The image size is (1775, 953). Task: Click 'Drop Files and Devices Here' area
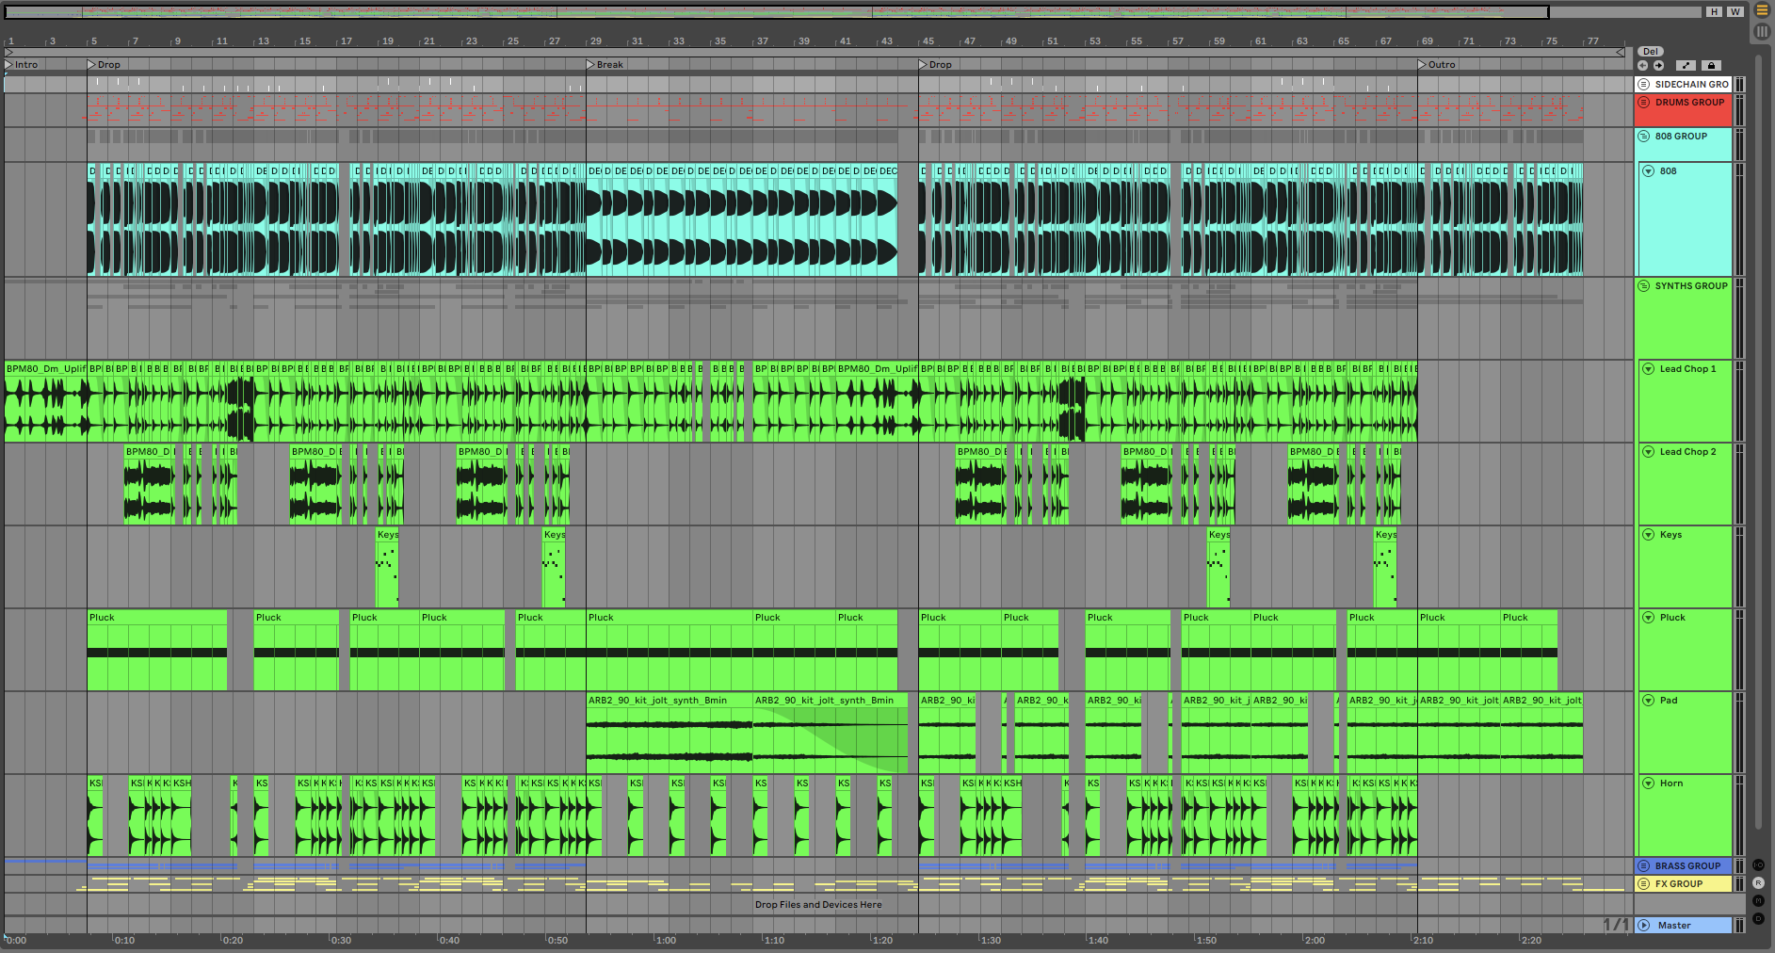(818, 905)
